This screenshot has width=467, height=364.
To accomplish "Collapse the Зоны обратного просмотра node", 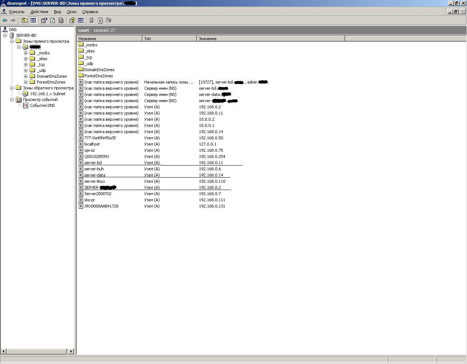I will [x=12, y=88].
